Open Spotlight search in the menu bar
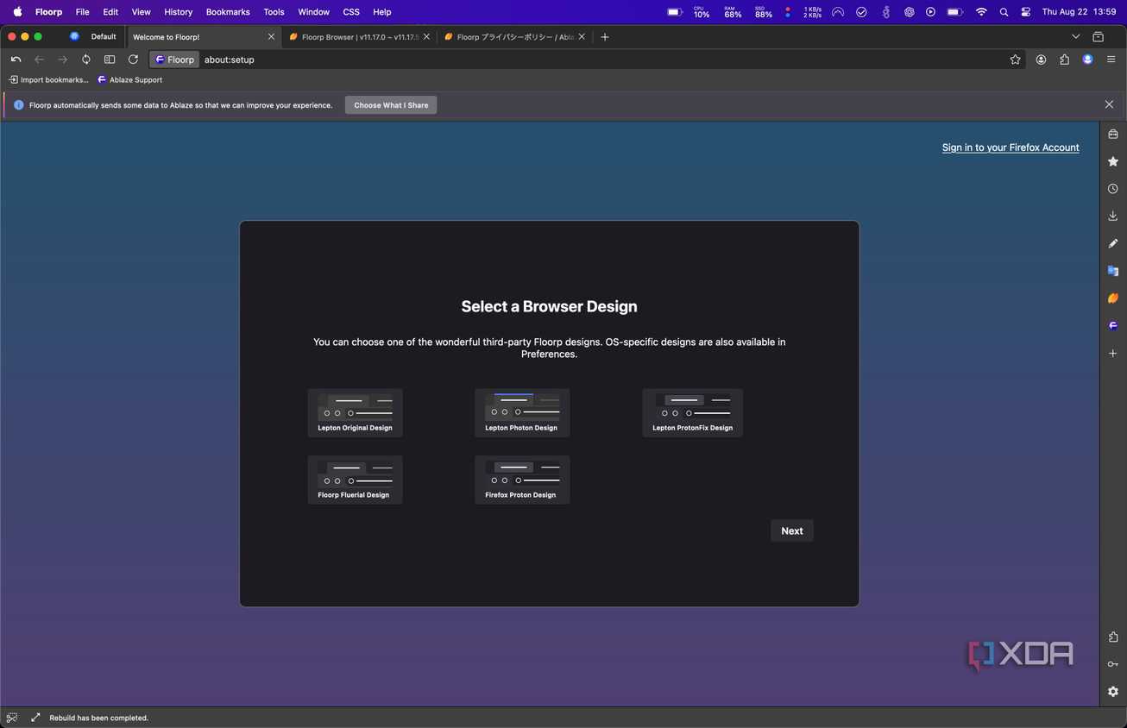The width and height of the screenshot is (1127, 728). point(1004,12)
